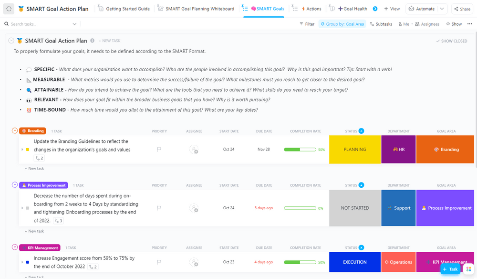
Task: Click status square of Engagement score task
Action: (x=28, y=262)
